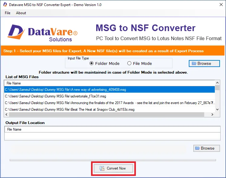The image size is (226, 178).
Task: Click down arrow of MSG list vertical scrollbar
Action: point(217,110)
